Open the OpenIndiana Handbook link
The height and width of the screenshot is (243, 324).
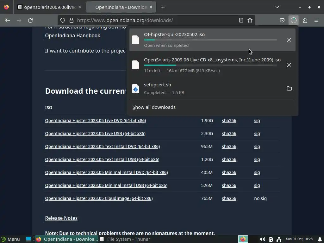72,35
